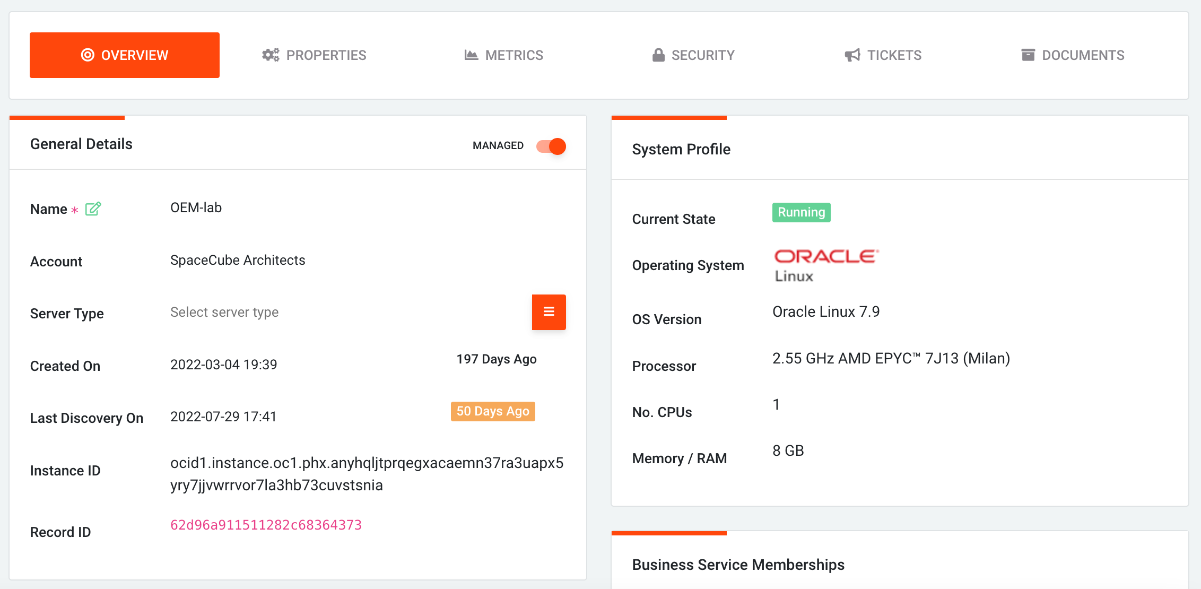Click the General Details heading

(81, 144)
